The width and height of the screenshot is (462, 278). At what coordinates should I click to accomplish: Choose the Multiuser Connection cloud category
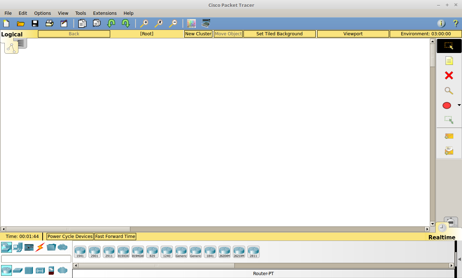coord(62,247)
